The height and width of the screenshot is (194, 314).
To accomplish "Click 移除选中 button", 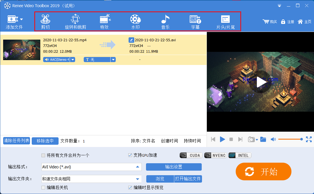I will (x=45, y=141).
